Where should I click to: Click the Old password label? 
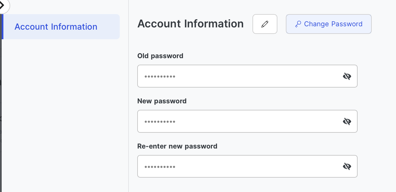tap(160, 56)
